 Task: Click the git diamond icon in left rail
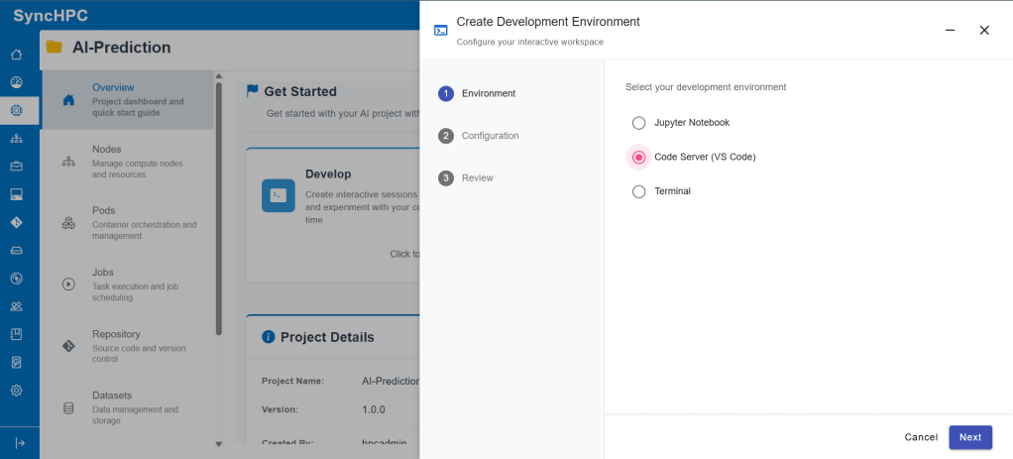(16, 222)
